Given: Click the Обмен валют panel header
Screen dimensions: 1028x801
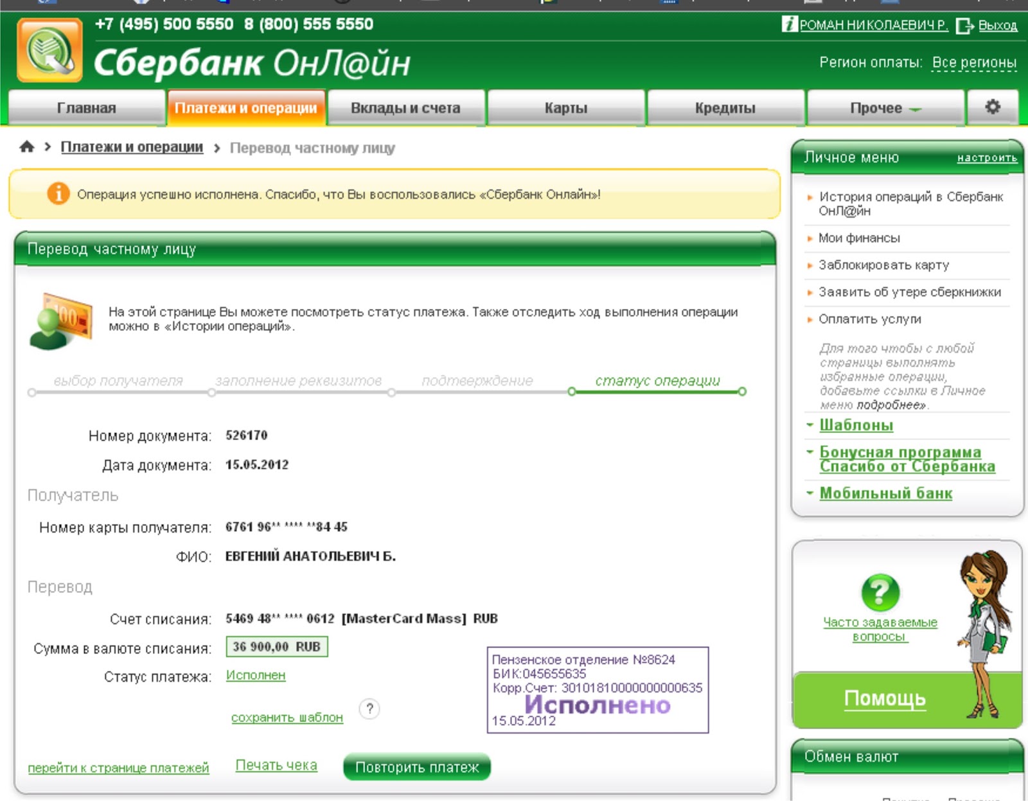Looking at the screenshot, I should tap(908, 756).
